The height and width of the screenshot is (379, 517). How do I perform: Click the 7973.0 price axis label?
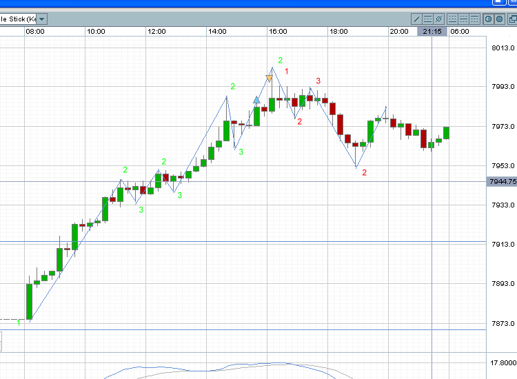(503, 126)
